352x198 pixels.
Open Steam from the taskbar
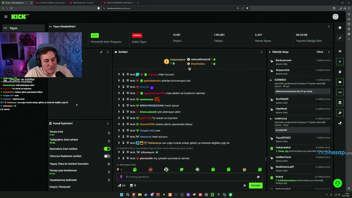click(x=146, y=195)
